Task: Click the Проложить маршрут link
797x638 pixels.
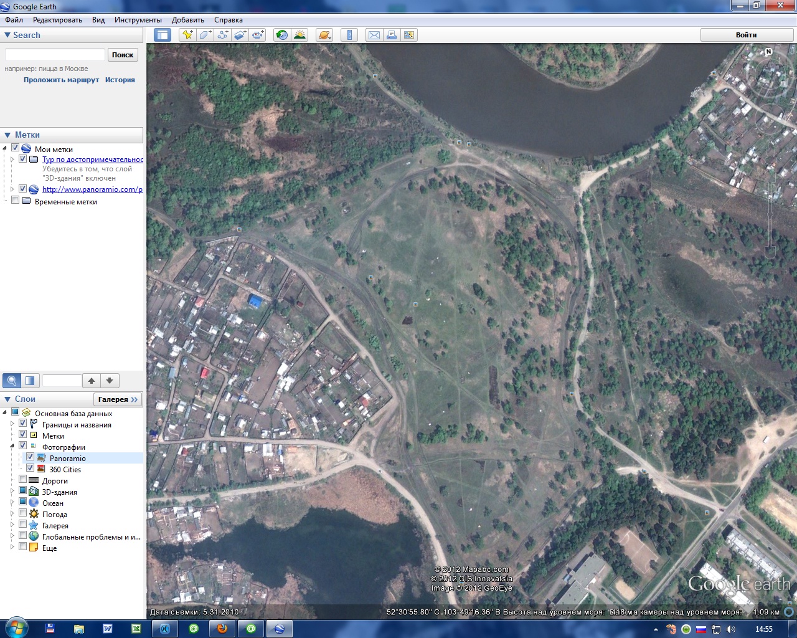Action: (x=61, y=80)
